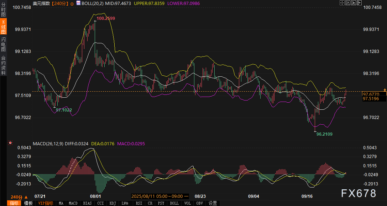Click the jump-to-chart-start axis icon

(x=347, y=3)
